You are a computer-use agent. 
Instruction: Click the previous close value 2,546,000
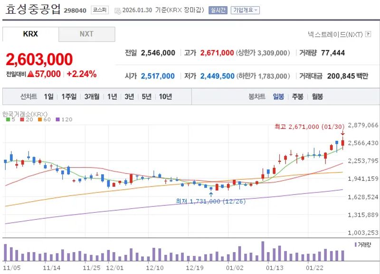[158, 53]
